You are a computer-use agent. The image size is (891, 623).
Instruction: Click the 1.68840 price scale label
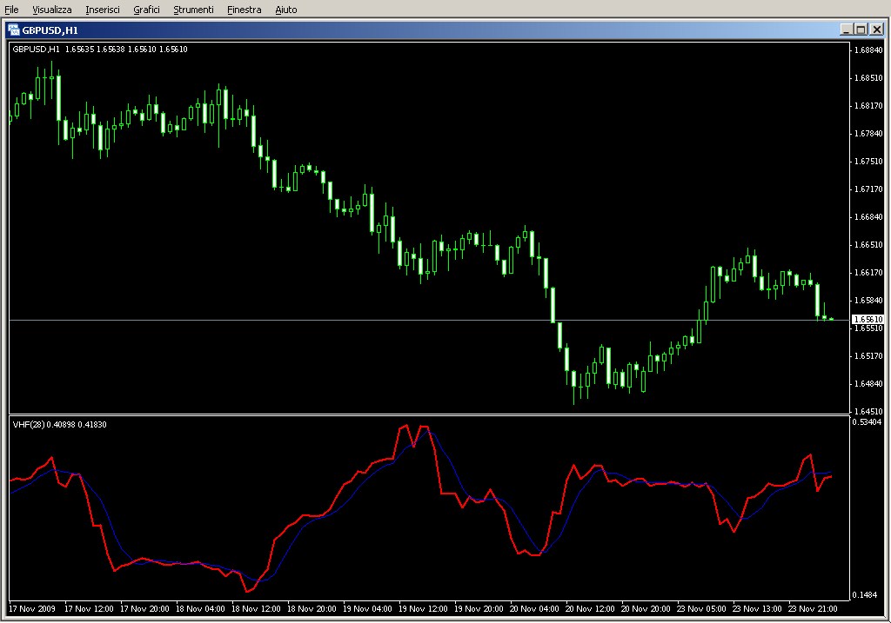[x=868, y=50]
